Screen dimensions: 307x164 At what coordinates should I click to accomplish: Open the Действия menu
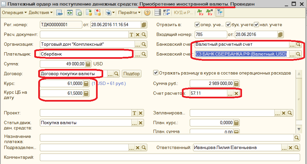click(x=40, y=12)
